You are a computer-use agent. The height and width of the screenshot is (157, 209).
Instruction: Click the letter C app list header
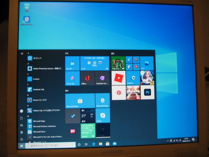[x=28, y=74]
